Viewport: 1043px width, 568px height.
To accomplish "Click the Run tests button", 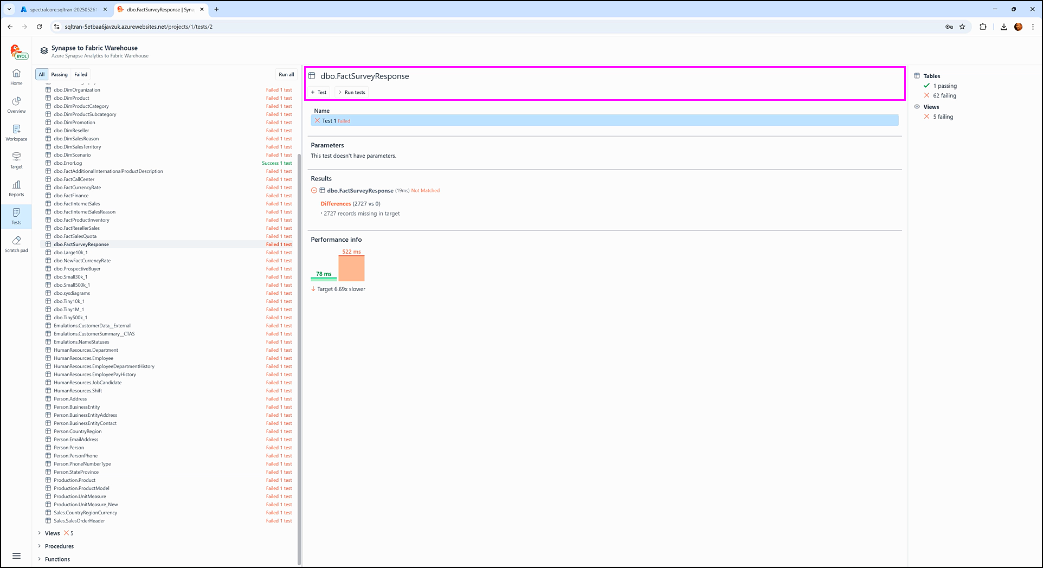I will point(352,92).
